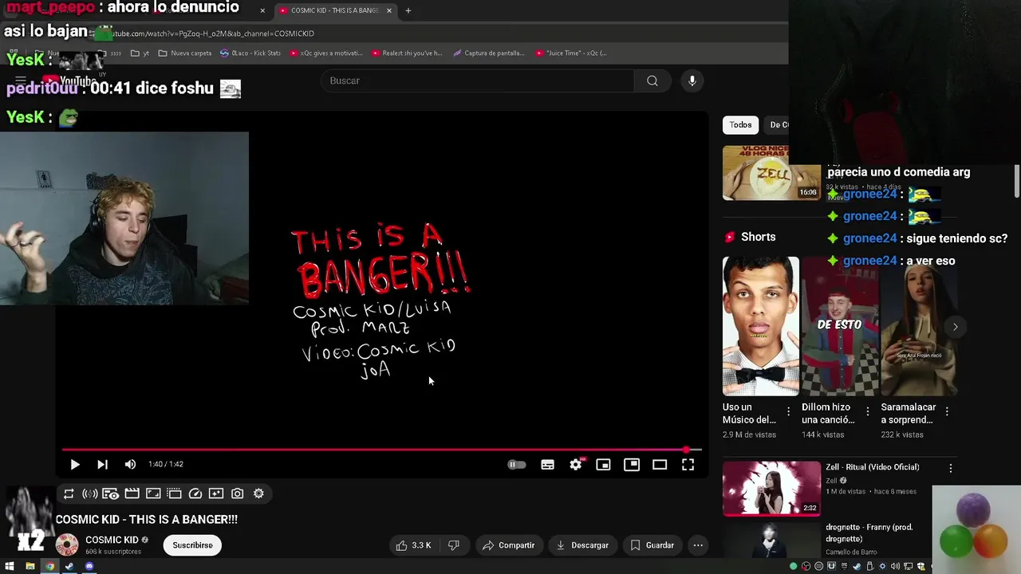Open '0Laco - Kick Stats' bookmark
Viewport: 1021px width, 574px height.
[250, 53]
